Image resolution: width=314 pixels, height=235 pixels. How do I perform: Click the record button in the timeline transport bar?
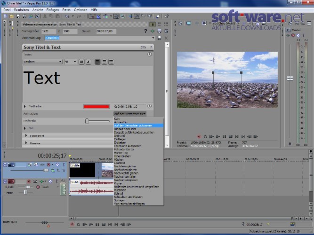[x=72, y=224]
